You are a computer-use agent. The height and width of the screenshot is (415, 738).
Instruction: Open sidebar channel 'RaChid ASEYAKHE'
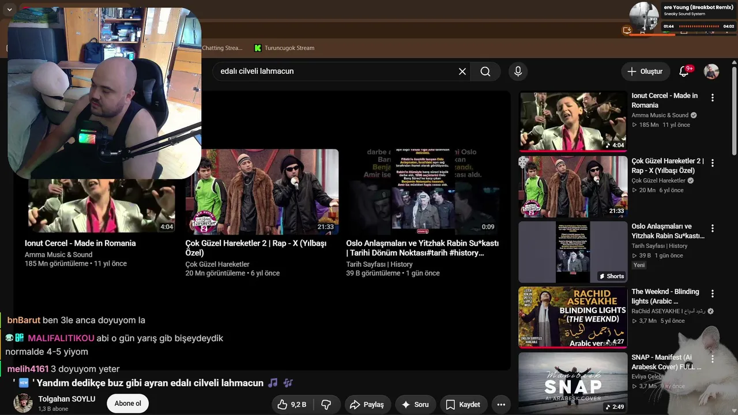coord(668,311)
